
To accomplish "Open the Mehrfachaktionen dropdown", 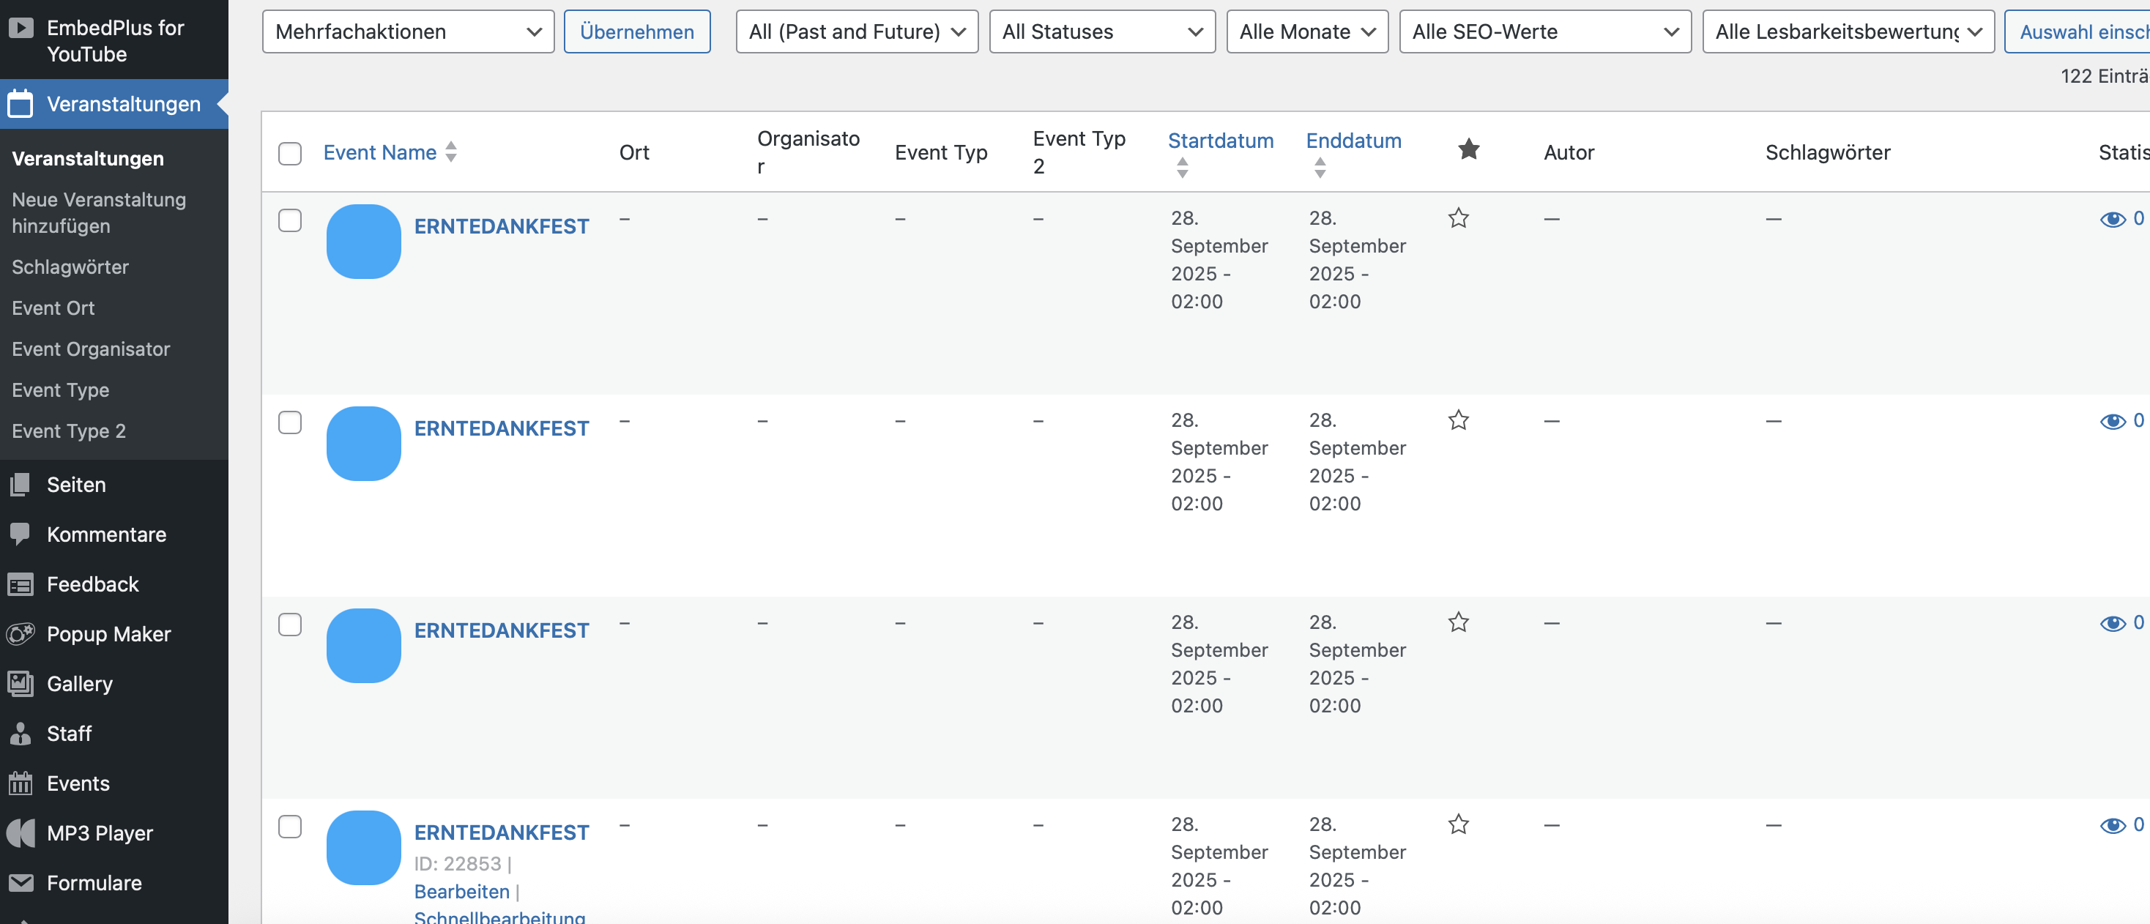I will click(408, 31).
